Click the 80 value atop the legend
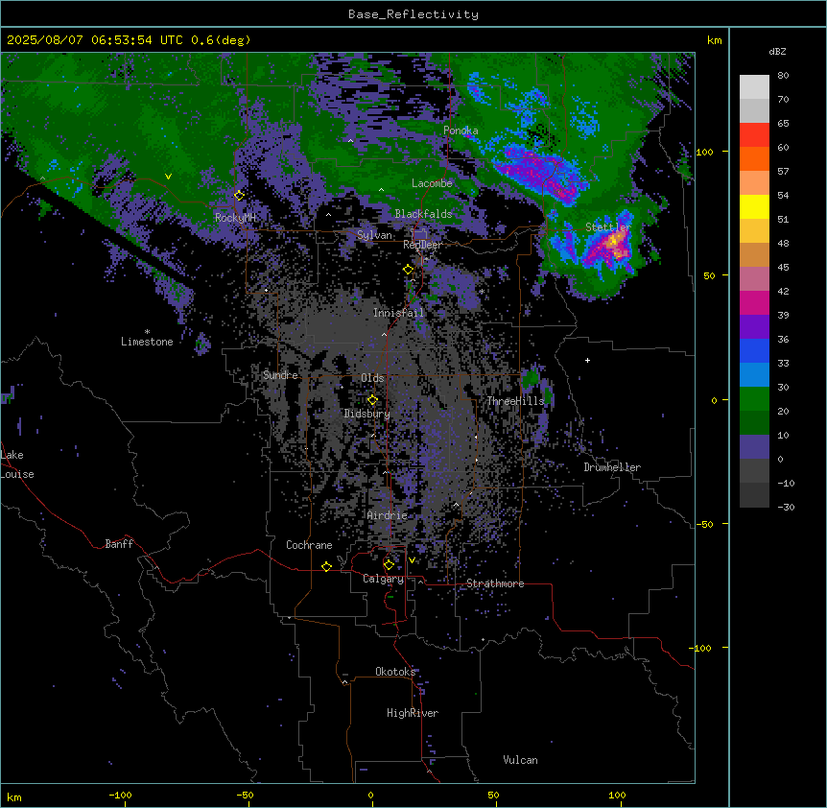The height and width of the screenshot is (808, 827). click(x=783, y=76)
